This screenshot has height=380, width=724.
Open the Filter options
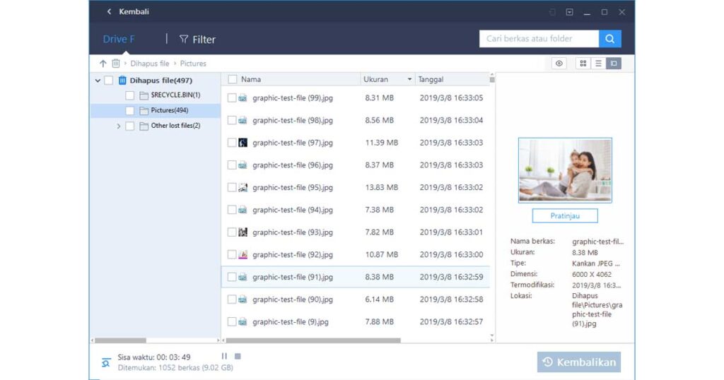[197, 40]
